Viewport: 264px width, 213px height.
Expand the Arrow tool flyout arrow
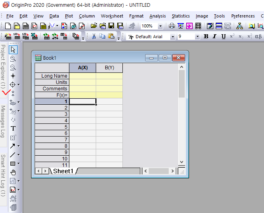(x=19, y=146)
